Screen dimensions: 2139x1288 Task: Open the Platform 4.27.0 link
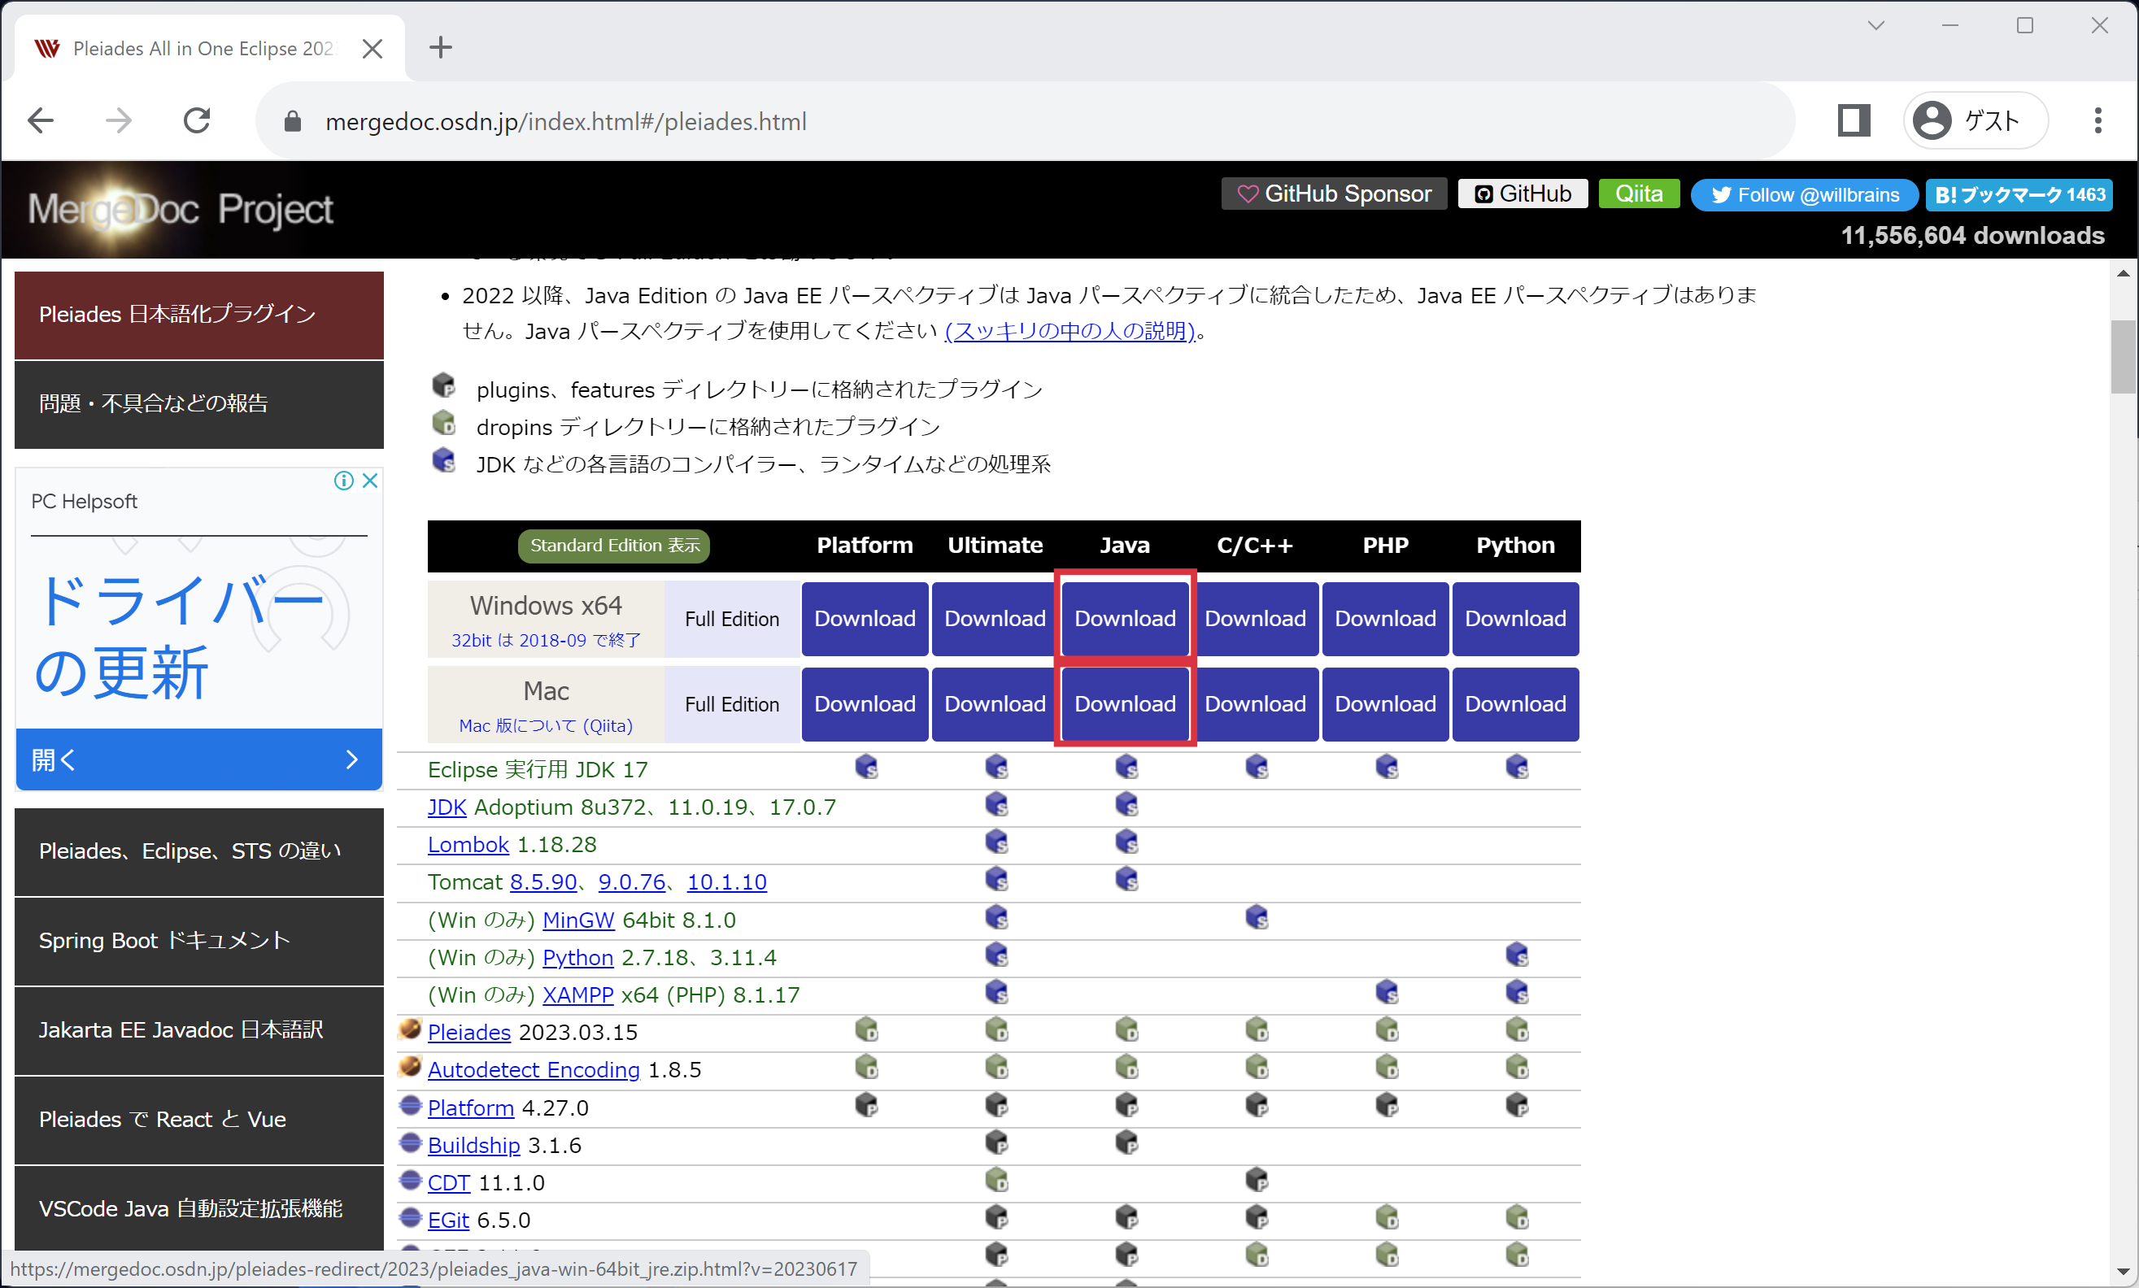coord(472,1107)
